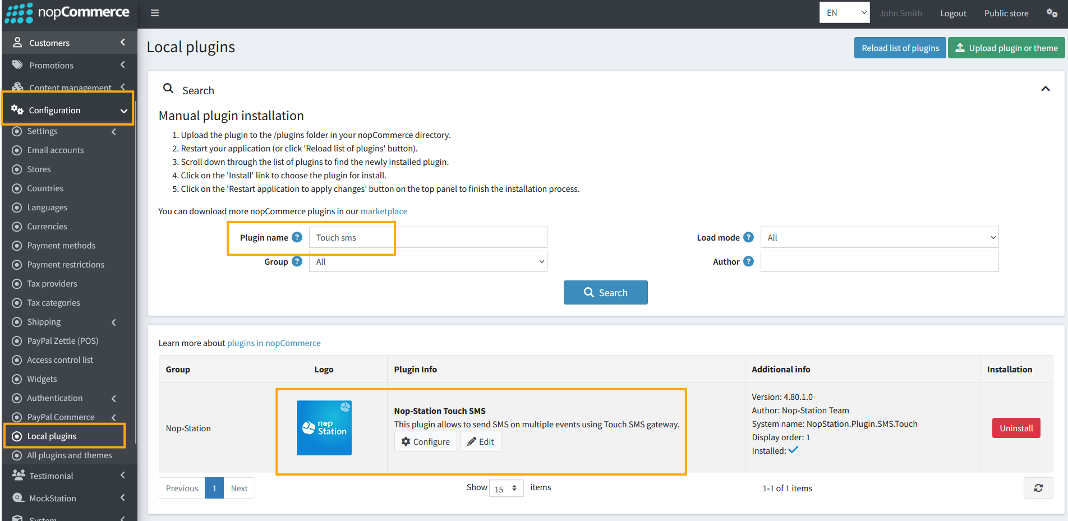Focus the Plugin name input field
Viewport: 1068px width, 521px height.
coord(428,237)
